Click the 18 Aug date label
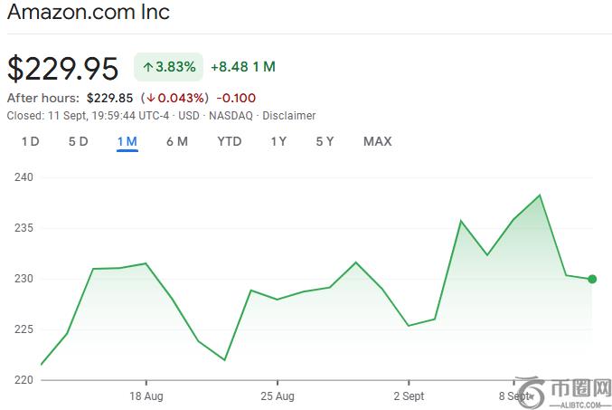612x410 pixels. pyautogui.click(x=146, y=396)
